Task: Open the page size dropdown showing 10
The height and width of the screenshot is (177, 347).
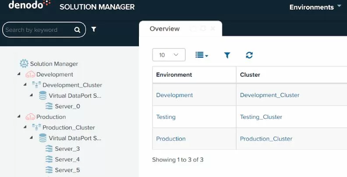Action: pos(169,55)
